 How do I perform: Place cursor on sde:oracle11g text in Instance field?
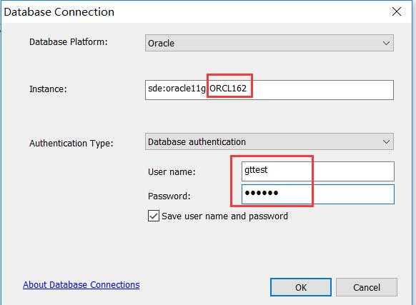pos(177,89)
